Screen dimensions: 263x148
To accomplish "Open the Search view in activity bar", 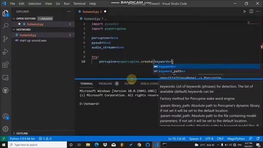I will (5, 26).
